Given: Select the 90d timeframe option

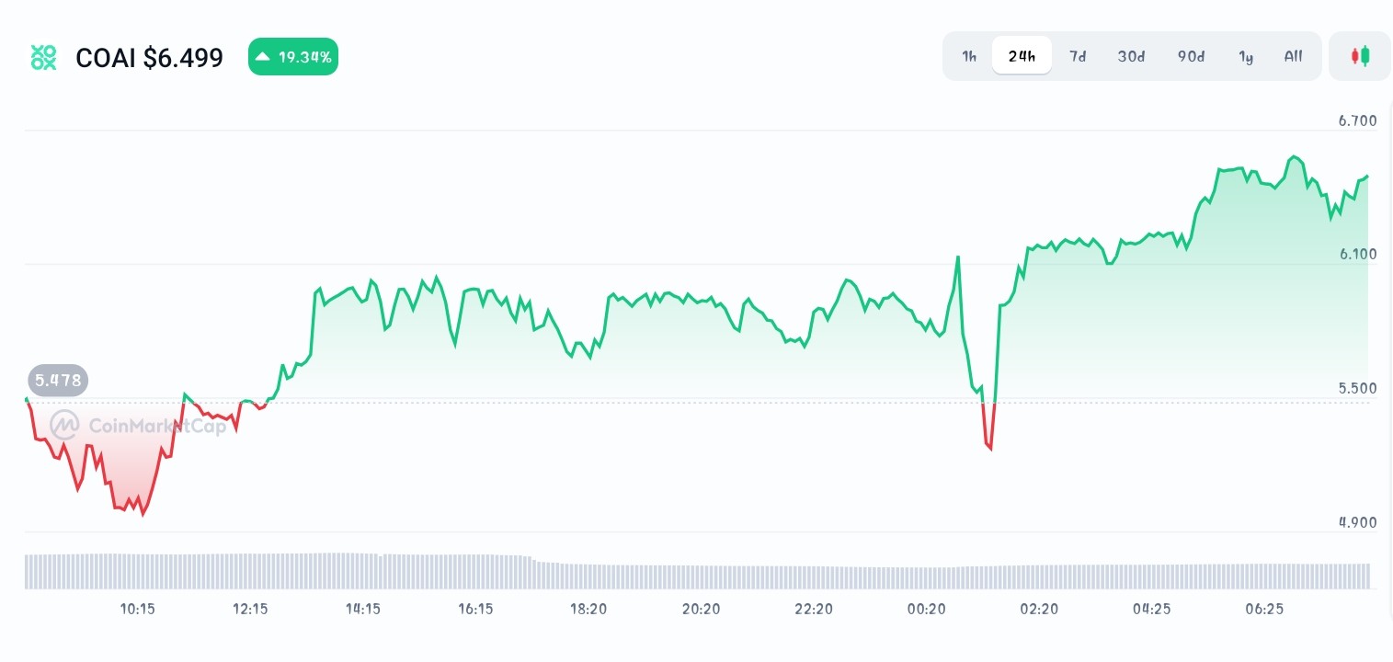Looking at the screenshot, I should coord(1190,56).
